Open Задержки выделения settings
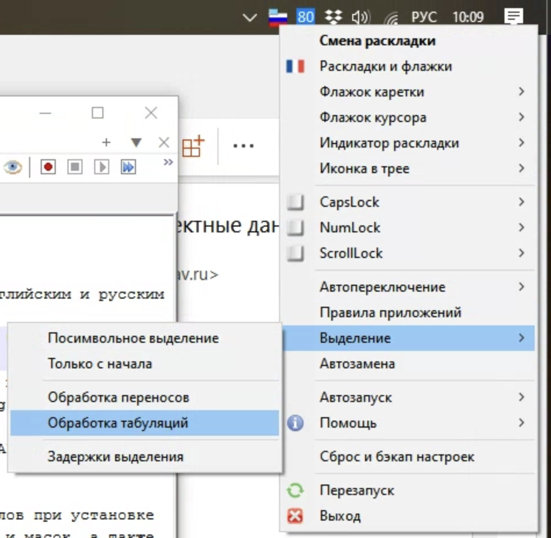 [144, 457]
